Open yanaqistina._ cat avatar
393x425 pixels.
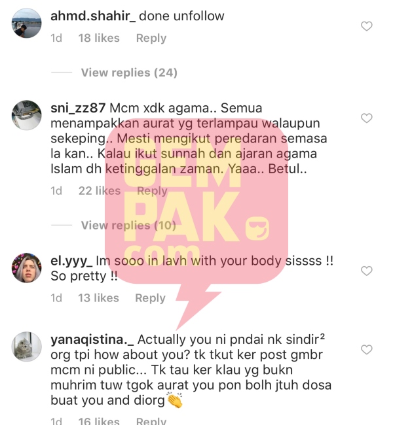pos(27,347)
